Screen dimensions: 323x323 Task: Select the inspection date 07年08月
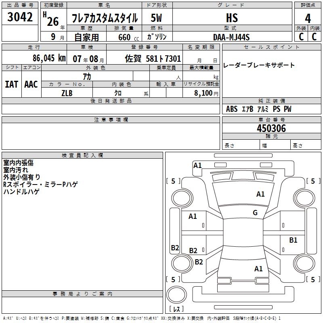[88, 59]
